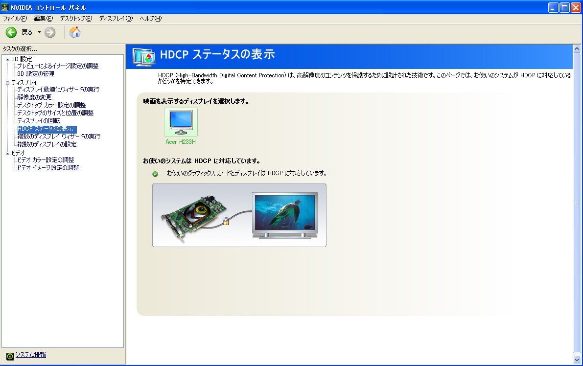The width and height of the screenshot is (583, 366).
Task: Click the scrollbar up arrow
Action: [577, 48]
